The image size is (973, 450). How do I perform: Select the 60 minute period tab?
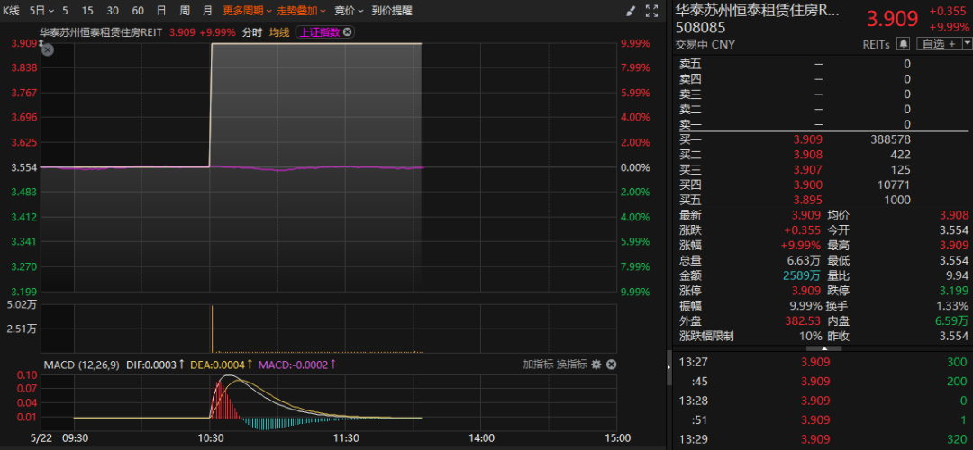pyautogui.click(x=137, y=11)
